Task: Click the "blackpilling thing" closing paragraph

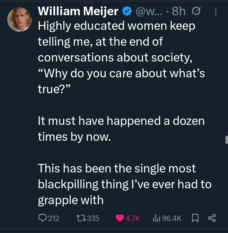Action: [123, 184]
